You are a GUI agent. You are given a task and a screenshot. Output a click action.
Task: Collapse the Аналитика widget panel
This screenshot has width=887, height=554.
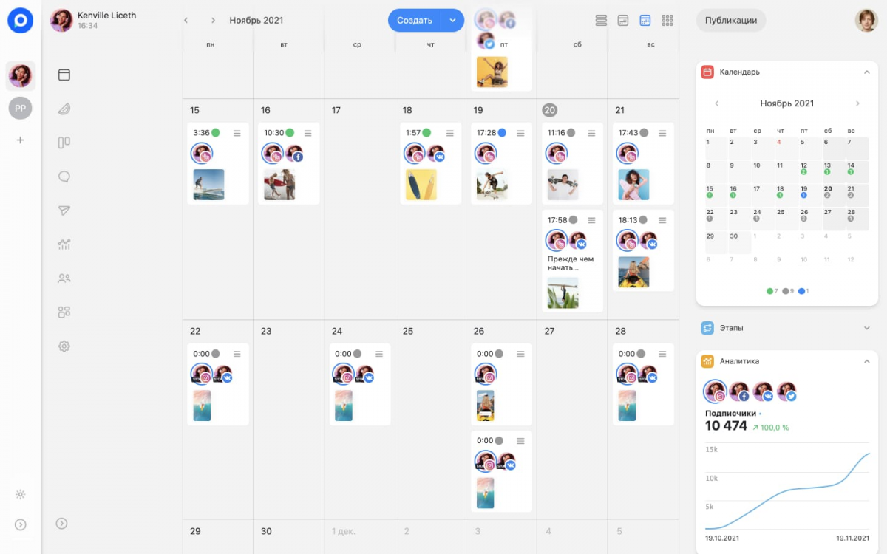pyautogui.click(x=866, y=362)
